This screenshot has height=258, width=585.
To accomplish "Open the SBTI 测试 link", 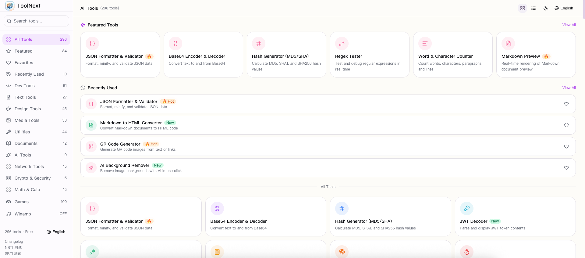I will 13,254.
